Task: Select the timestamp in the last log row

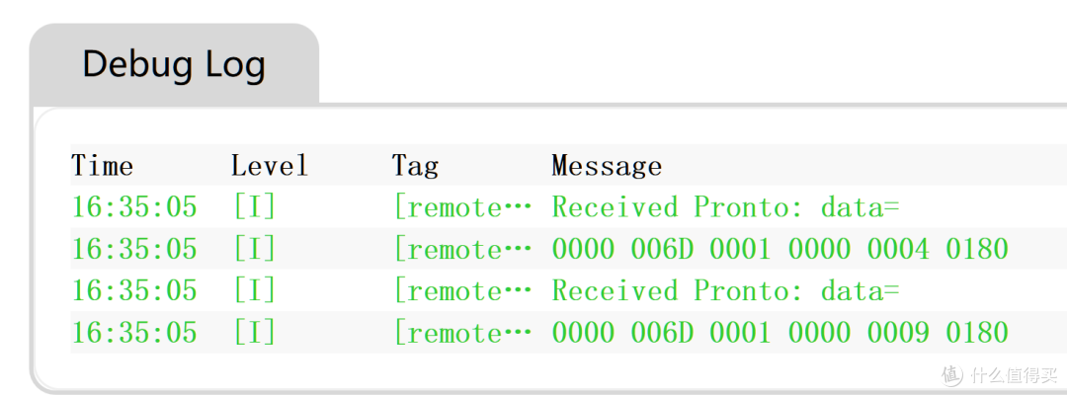Action: point(134,333)
